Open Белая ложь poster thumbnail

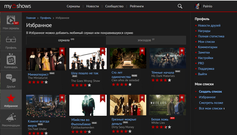(x=168, y=105)
